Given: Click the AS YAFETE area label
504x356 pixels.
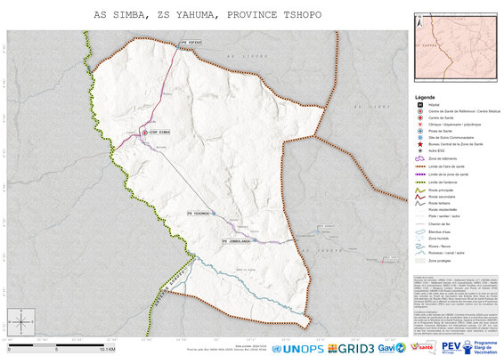Looking at the screenshot, I should (x=322, y=251).
